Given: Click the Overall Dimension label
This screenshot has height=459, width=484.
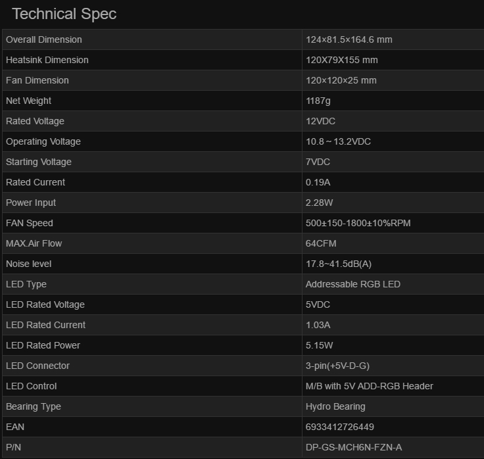Looking at the screenshot, I should click(x=44, y=39).
